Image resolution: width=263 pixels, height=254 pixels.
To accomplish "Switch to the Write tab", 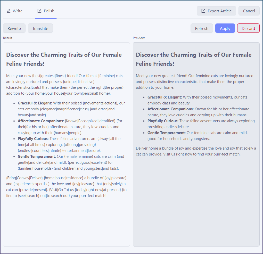I will pyautogui.click(x=15, y=11).
